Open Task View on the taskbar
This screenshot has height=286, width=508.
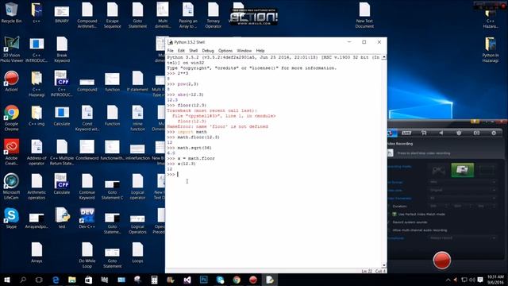(x=39, y=280)
